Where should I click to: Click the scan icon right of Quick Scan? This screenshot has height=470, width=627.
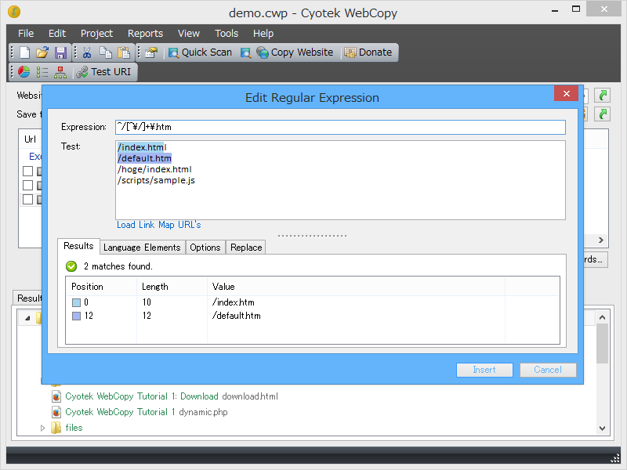245,52
